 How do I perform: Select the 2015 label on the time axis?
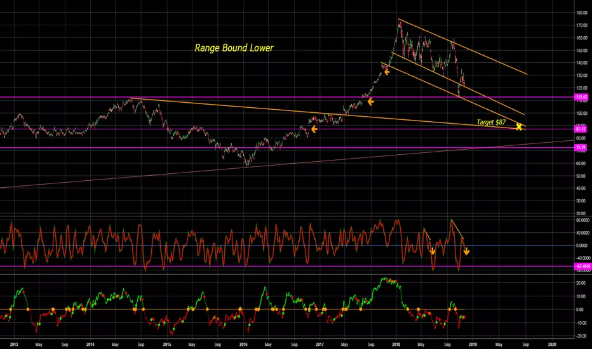167,345
